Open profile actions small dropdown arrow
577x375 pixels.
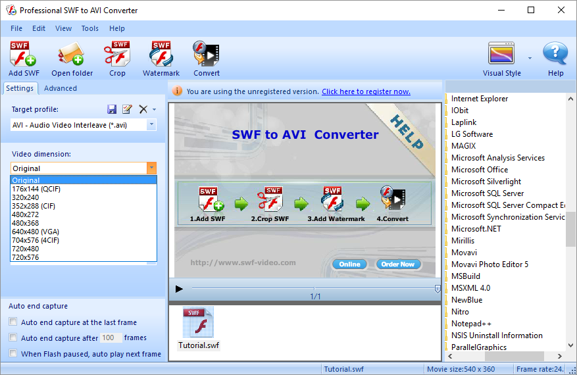click(x=154, y=109)
